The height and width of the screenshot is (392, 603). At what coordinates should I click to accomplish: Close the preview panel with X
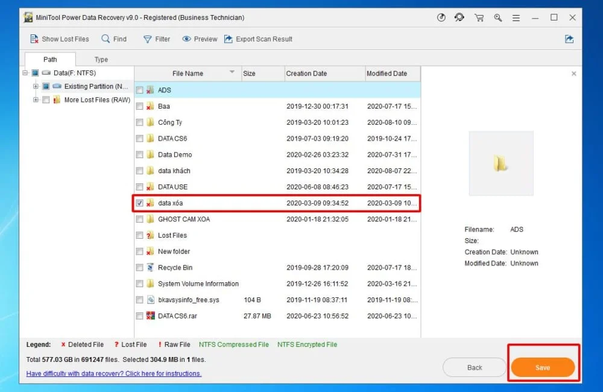coord(574,74)
